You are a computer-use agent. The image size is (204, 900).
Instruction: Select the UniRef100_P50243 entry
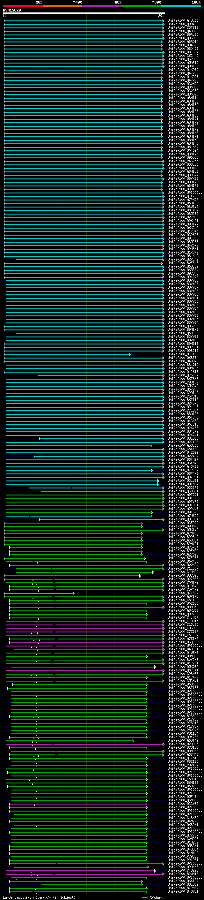183,730
